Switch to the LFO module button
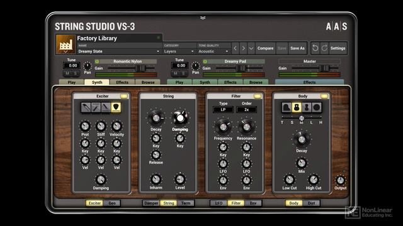 pyautogui.click(x=219, y=203)
